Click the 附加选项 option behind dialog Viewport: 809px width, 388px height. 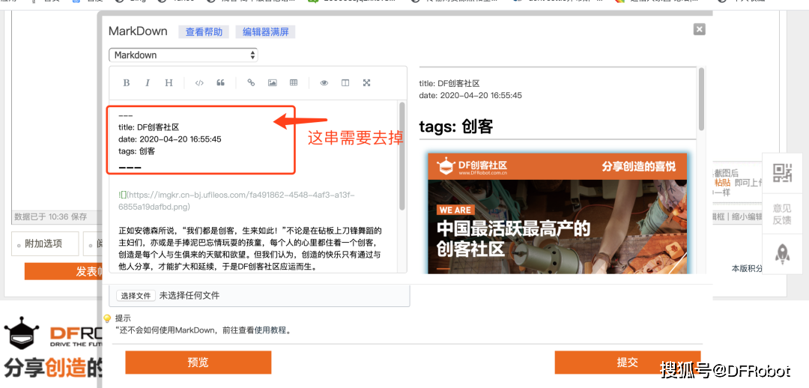[x=45, y=244]
